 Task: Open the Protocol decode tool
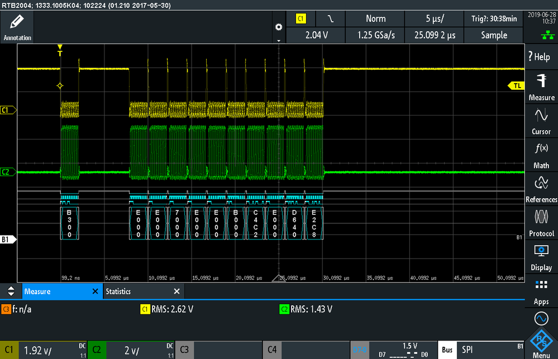541,223
